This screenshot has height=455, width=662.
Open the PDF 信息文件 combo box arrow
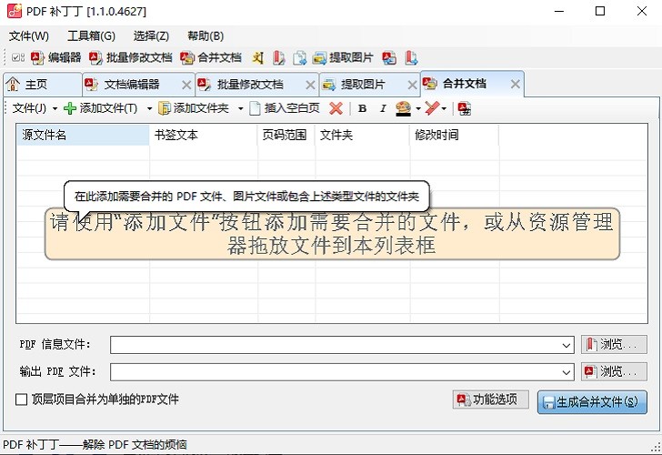click(567, 345)
